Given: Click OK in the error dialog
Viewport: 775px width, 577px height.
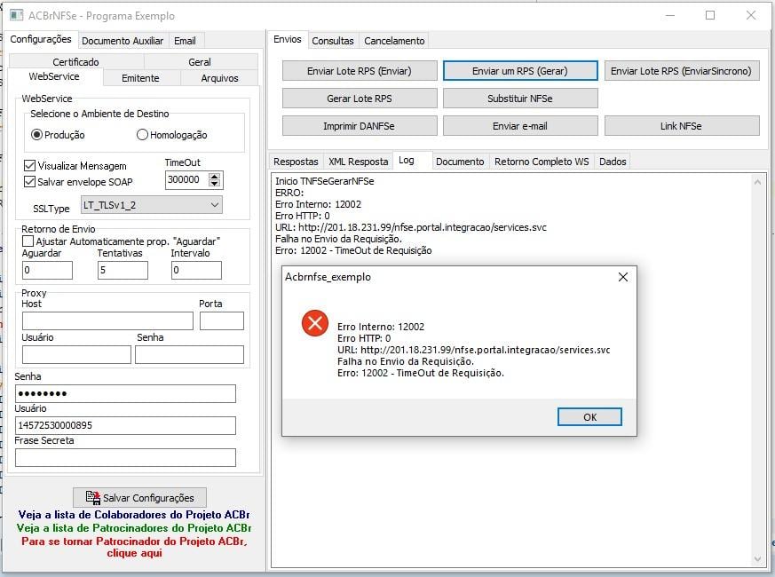Looking at the screenshot, I should [589, 417].
